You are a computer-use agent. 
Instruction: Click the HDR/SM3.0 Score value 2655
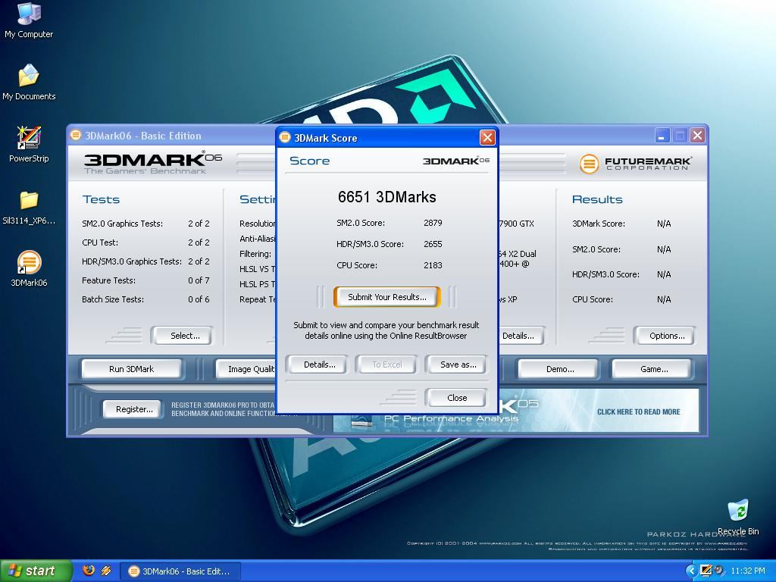[x=433, y=244]
